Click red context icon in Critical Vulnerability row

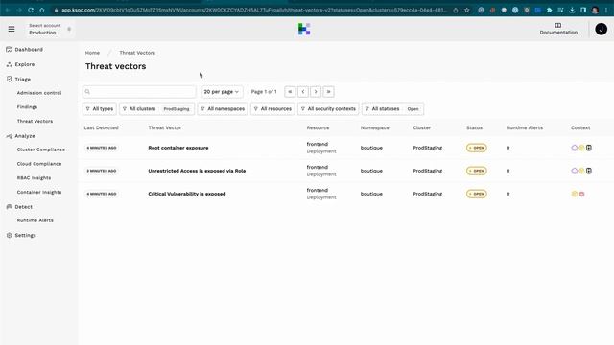581,194
